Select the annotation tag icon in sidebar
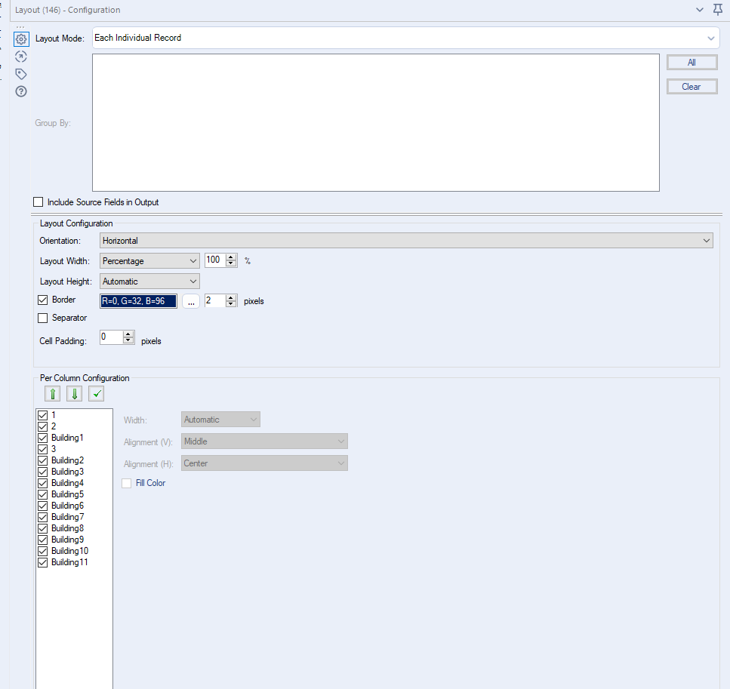This screenshot has width=730, height=689. tap(20, 73)
